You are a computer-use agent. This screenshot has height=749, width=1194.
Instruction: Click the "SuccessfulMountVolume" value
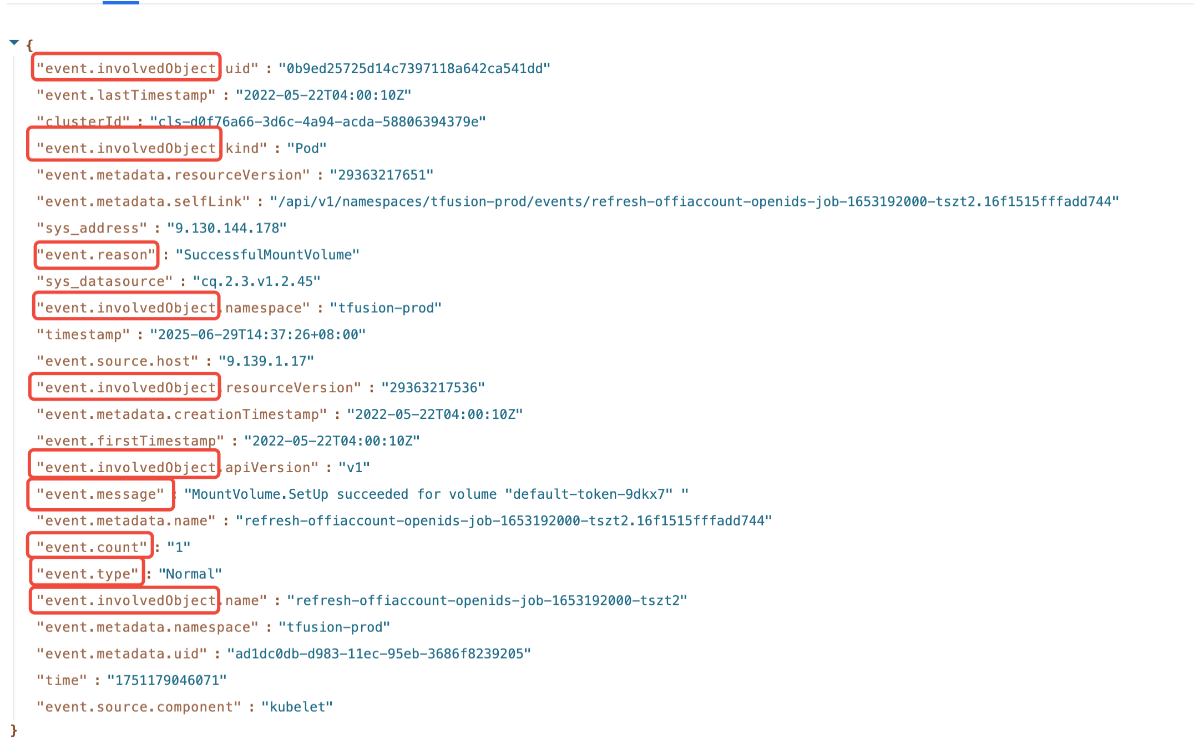[267, 255]
